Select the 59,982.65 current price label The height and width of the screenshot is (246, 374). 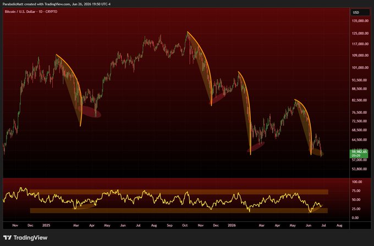360,152
